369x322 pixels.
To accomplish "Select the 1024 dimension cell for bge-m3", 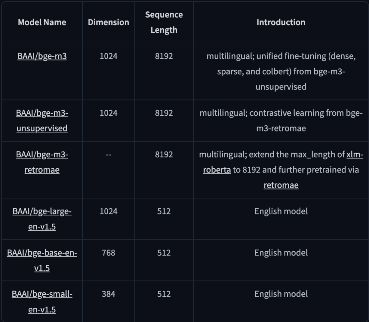I will [x=109, y=56].
